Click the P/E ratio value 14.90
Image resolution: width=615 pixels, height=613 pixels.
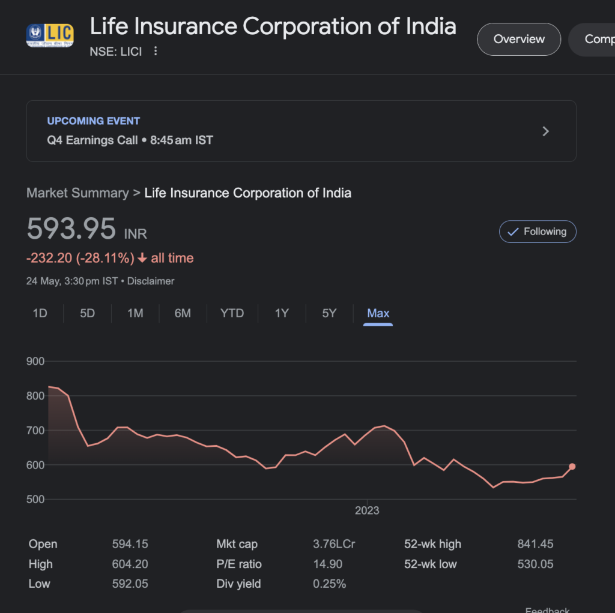point(328,564)
